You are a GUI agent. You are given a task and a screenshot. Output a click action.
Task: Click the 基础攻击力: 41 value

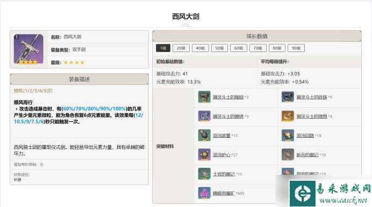tap(172, 74)
